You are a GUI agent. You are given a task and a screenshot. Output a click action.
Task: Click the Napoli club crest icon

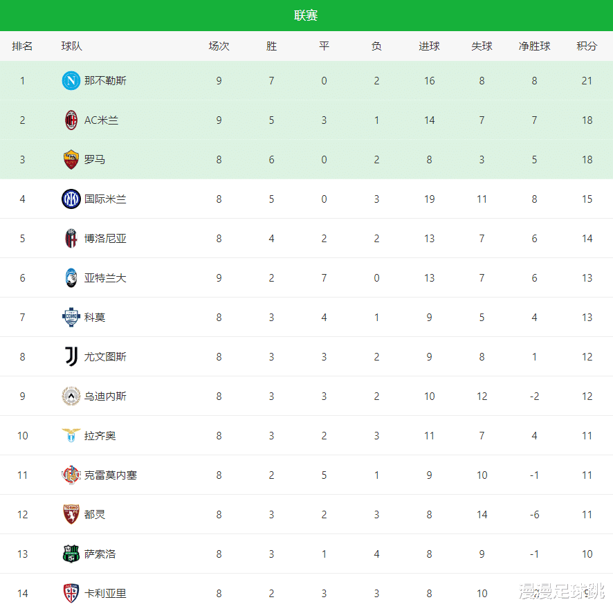pyautogui.click(x=71, y=81)
